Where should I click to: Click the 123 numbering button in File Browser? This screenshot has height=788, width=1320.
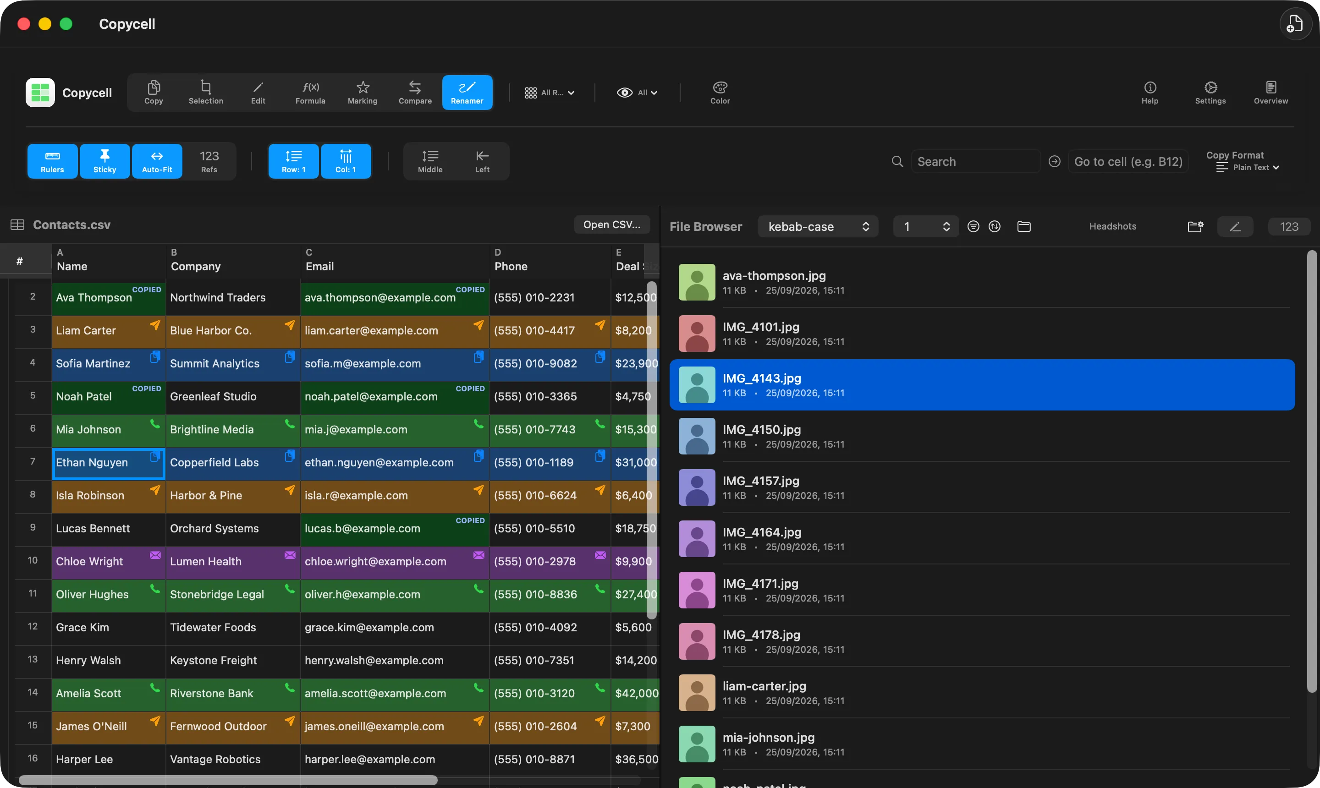(1289, 227)
